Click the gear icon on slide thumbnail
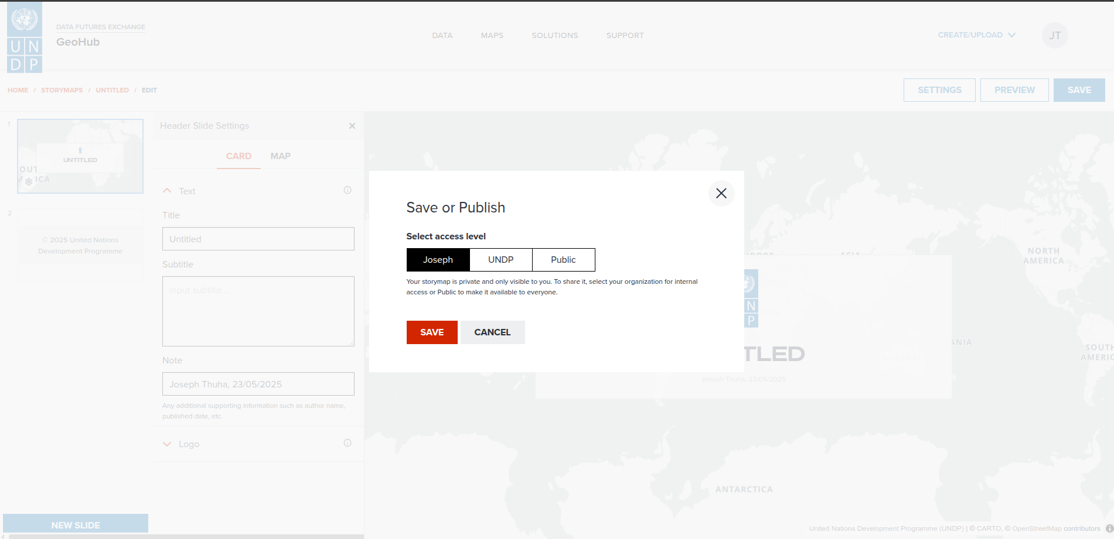The image size is (1114, 539). (29, 181)
